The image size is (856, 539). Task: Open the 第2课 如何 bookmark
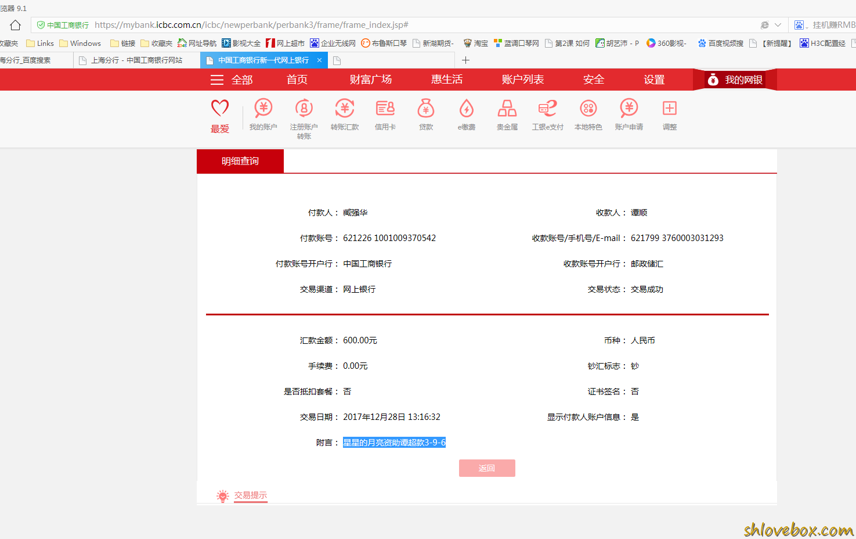(x=567, y=43)
